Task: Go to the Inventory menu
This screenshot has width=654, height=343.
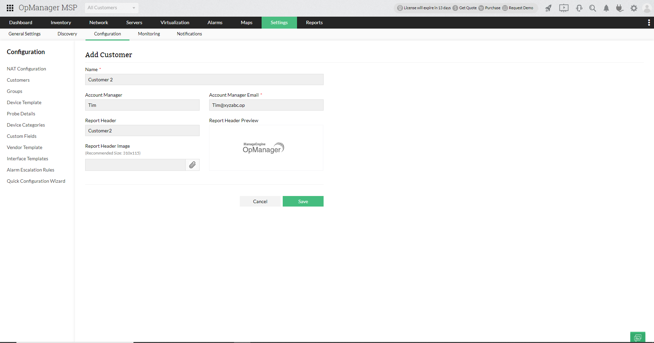Action: (x=61, y=22)
